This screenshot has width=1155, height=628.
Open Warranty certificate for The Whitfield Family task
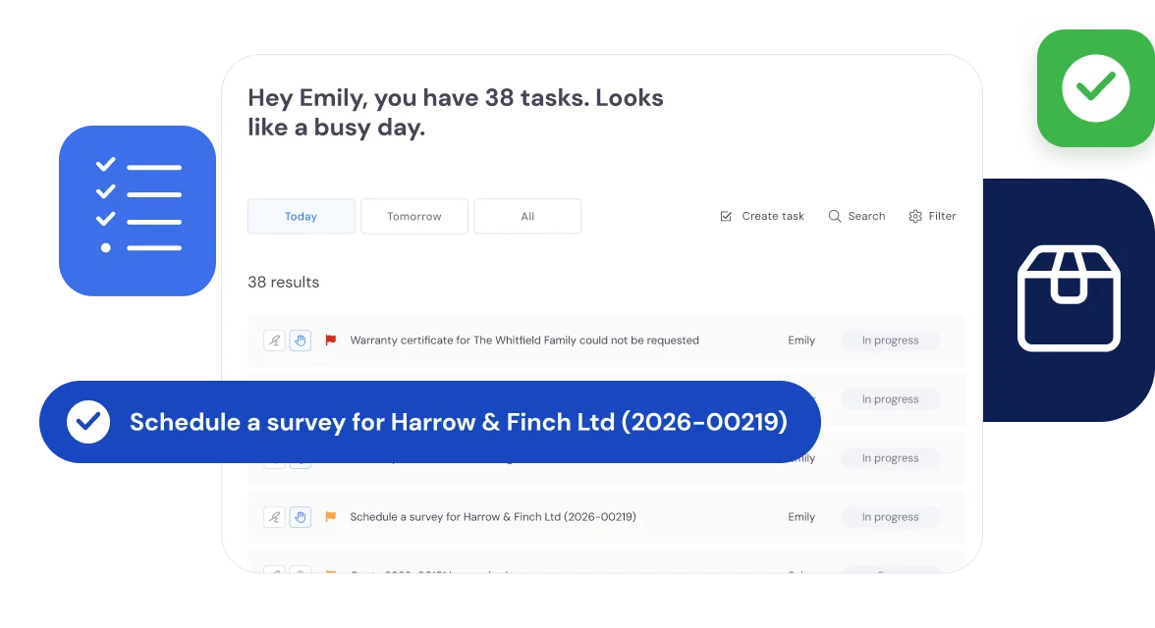pos(524,340)
